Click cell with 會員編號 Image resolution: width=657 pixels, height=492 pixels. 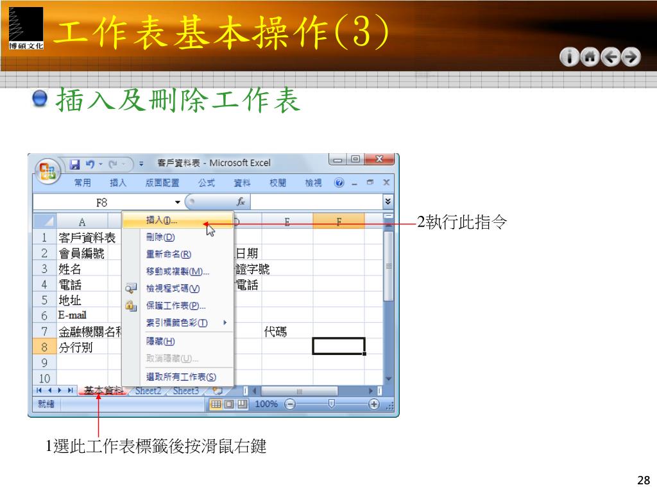click(81, 254)
